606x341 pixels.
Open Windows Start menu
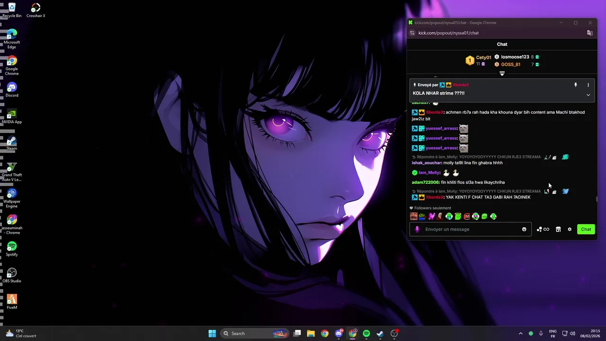(212, 333)
